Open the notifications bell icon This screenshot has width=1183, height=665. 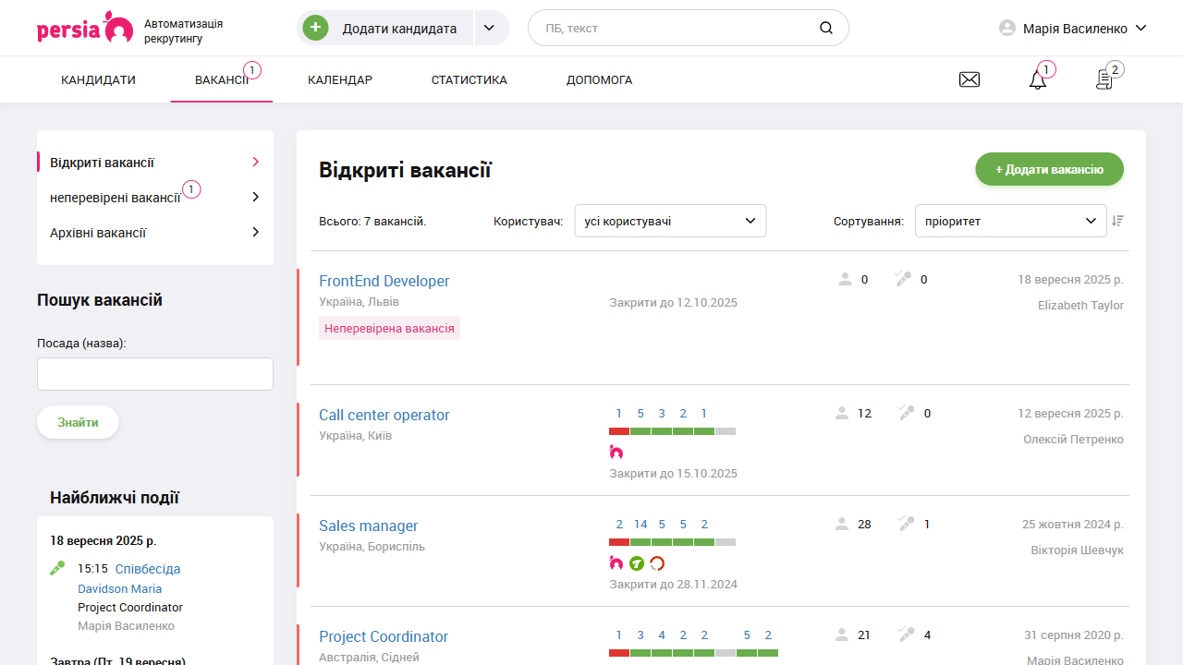coord(1038,80)
